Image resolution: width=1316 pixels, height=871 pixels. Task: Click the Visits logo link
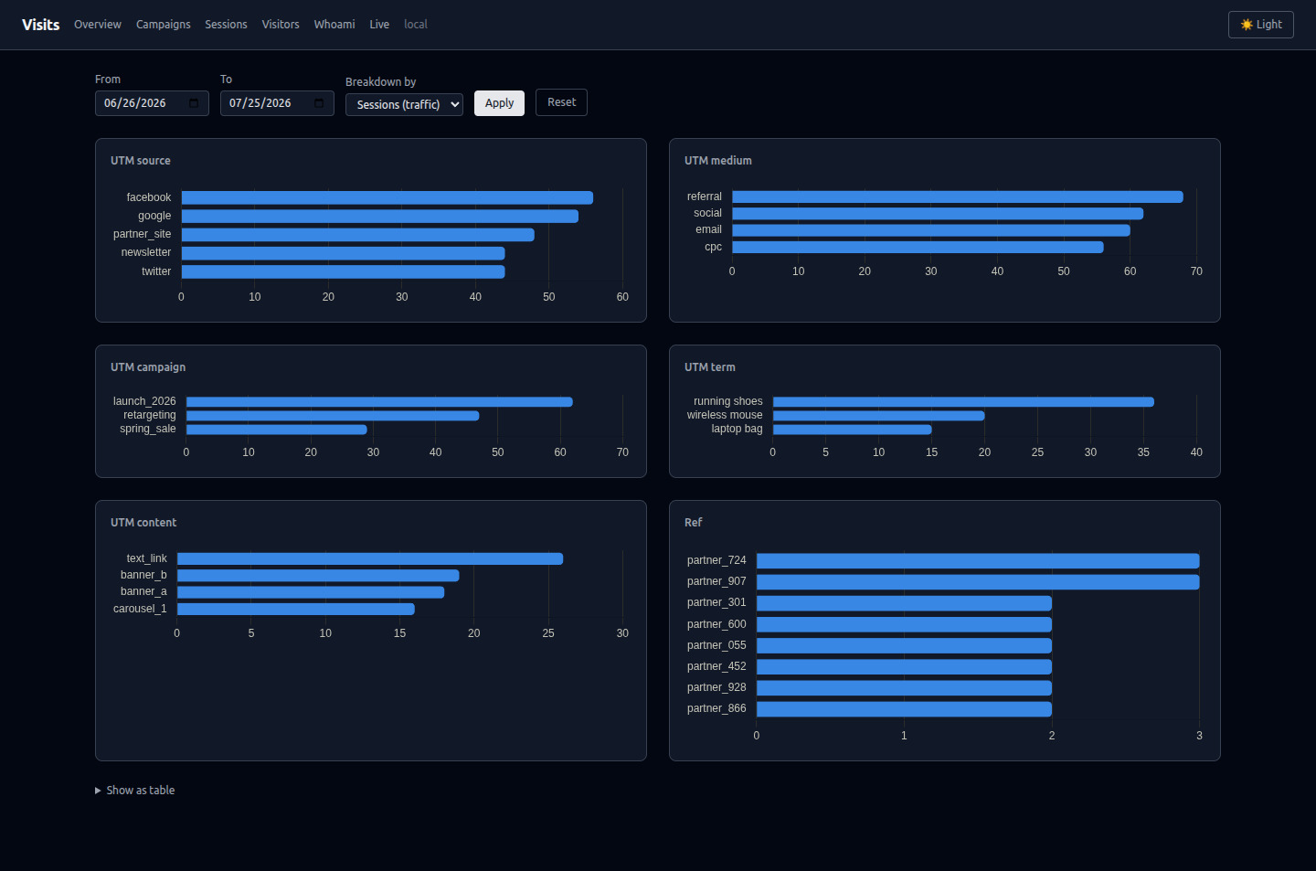41,25
